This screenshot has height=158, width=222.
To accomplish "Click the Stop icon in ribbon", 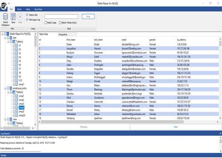I will 20,17.
